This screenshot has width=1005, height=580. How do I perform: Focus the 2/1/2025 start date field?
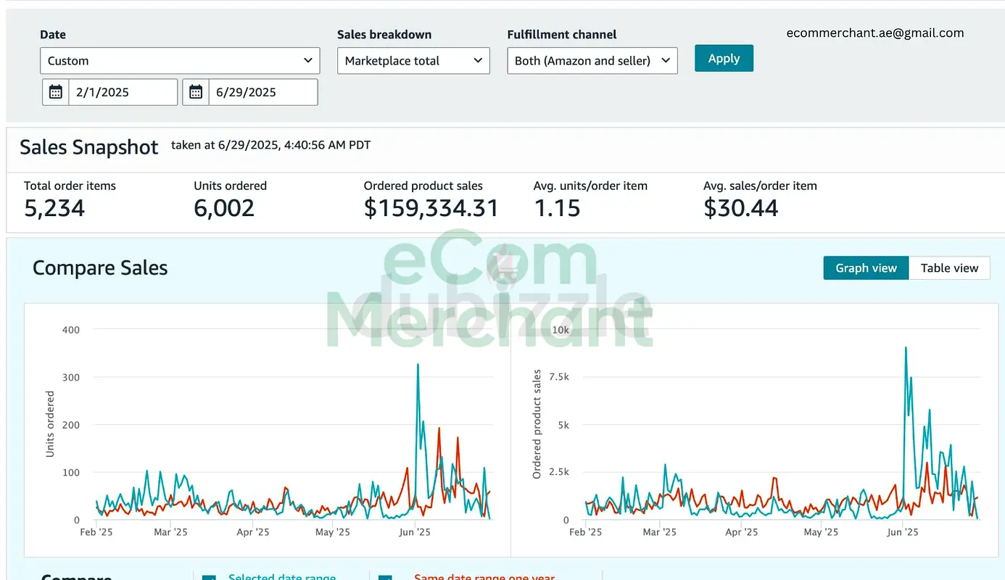coord(123,92)
